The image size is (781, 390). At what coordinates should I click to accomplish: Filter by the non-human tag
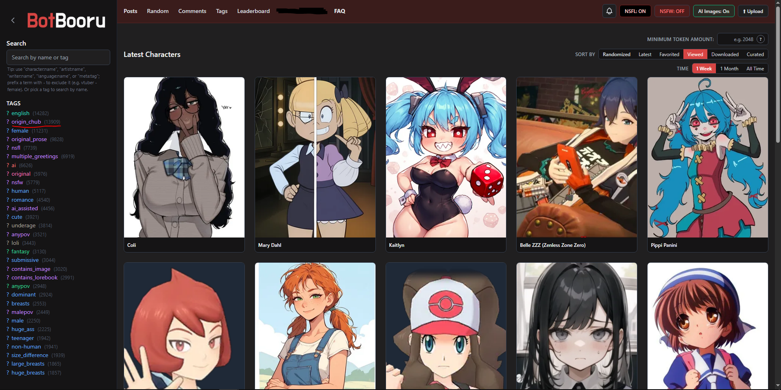[x=26, y=346]
